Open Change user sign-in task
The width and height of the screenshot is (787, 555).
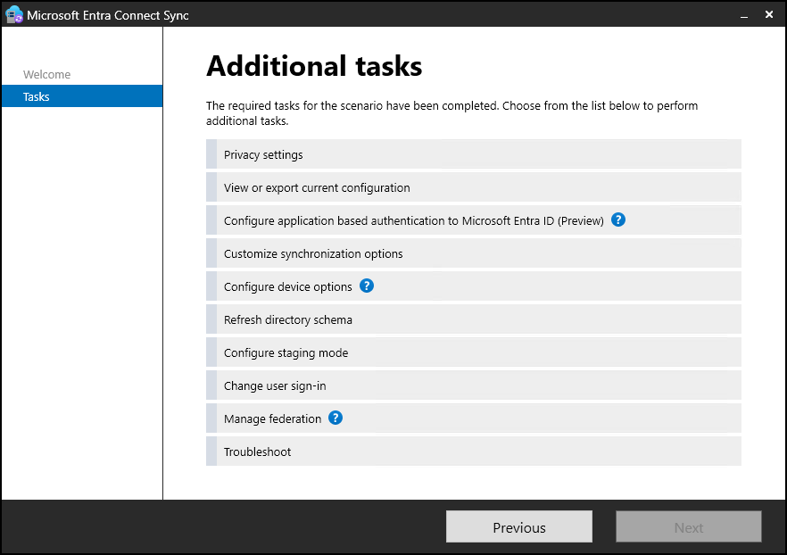[x=281, y=386]
